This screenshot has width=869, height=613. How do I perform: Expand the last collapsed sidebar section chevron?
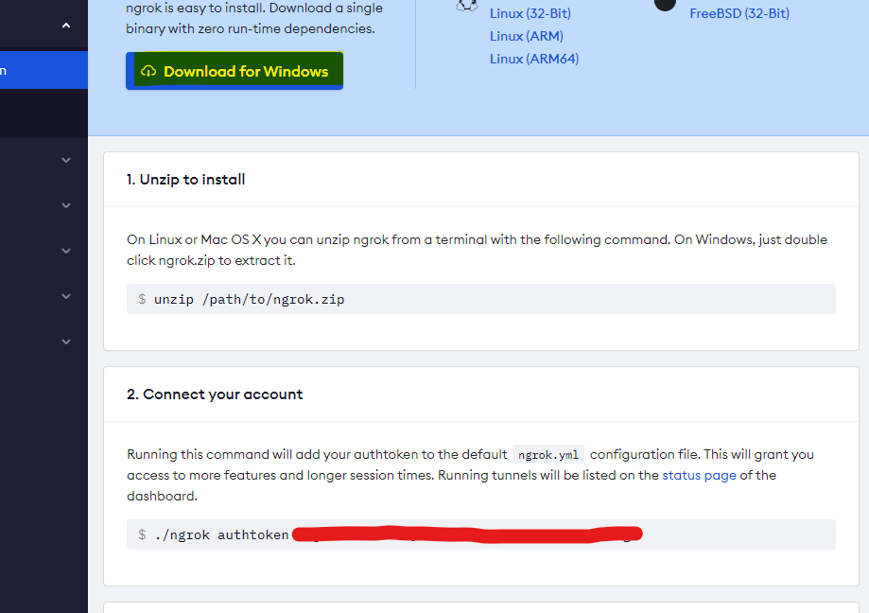[x=66, y=342]
